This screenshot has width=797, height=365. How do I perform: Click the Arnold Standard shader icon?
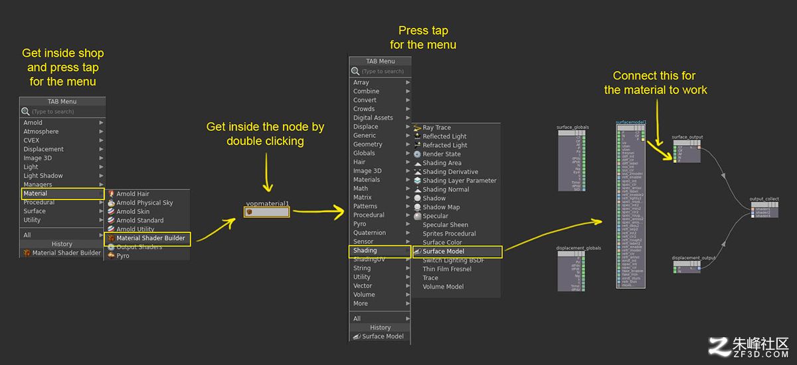pyautogui.click(x=111, y=220)
